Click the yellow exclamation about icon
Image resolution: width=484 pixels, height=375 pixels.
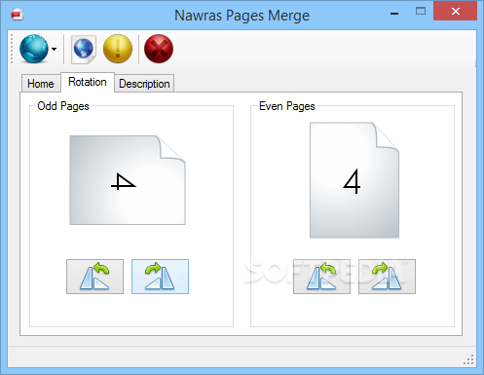pos(118,49)
